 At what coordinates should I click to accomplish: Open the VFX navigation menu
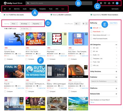(x=57, y=9)
